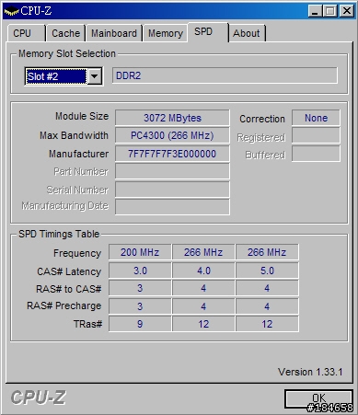This screenshot has width=358, height=415.
Task: Expand the memory slot dropdown arrow
Action: click(95, 76)
